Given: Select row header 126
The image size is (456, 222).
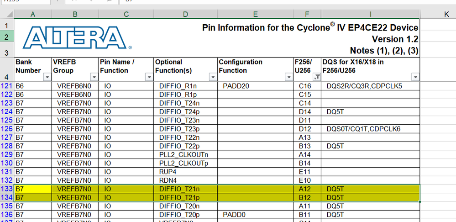Looking at the screenshot, I should (x=7, y=129).
